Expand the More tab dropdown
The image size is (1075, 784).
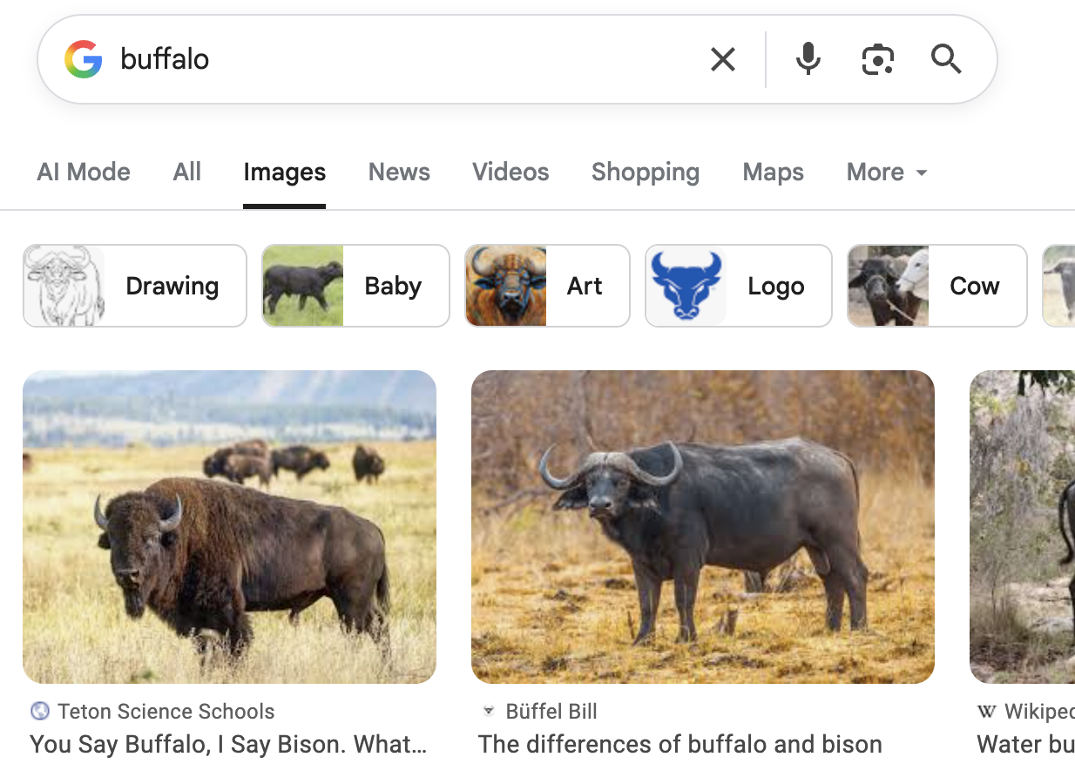tap(886, 172)
